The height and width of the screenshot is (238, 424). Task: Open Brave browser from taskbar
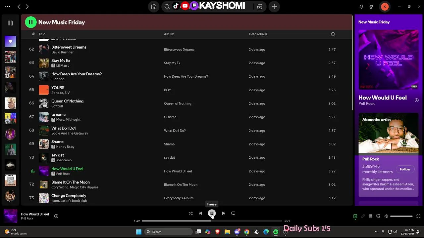217,232
